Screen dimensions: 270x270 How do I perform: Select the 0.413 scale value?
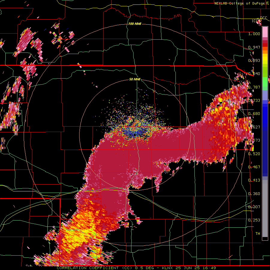pyautogui.click(x=254, y=180)
